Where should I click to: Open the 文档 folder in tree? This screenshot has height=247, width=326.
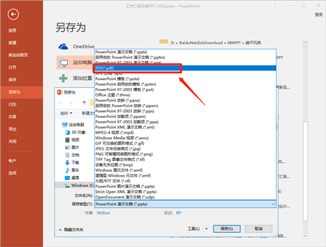(72, 155)
